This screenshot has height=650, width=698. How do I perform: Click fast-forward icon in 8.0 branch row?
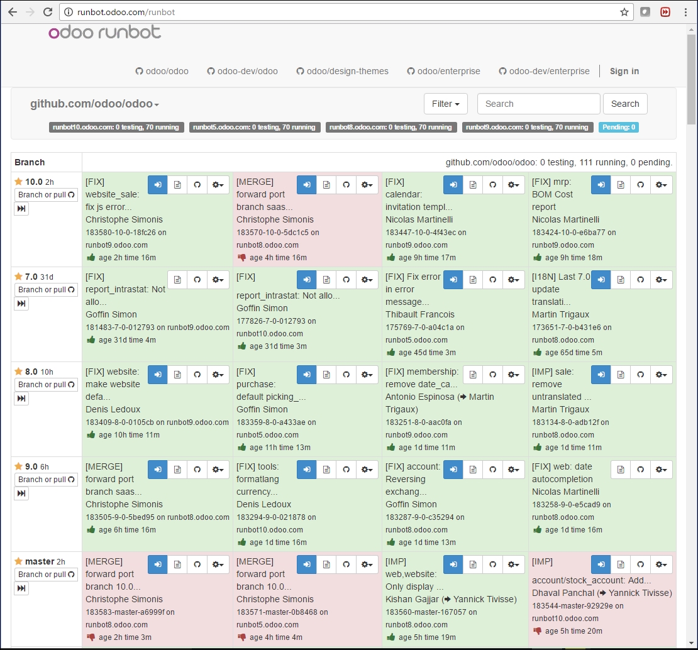[x=21, y=398]
